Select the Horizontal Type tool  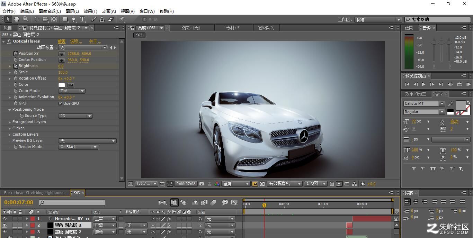click(x=82, y=19)
